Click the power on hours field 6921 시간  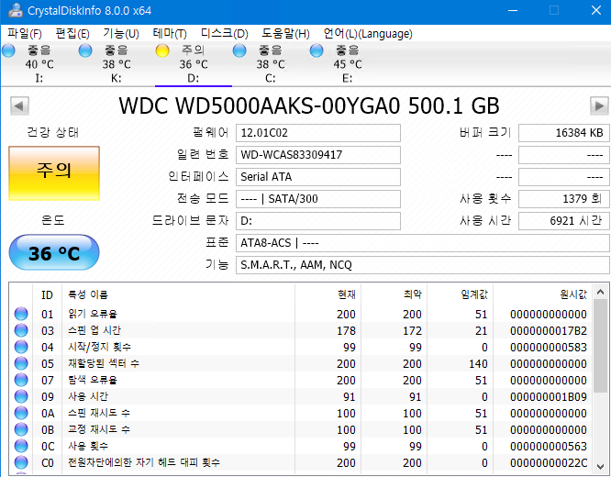pyautogui.click(x=564, y=221)
